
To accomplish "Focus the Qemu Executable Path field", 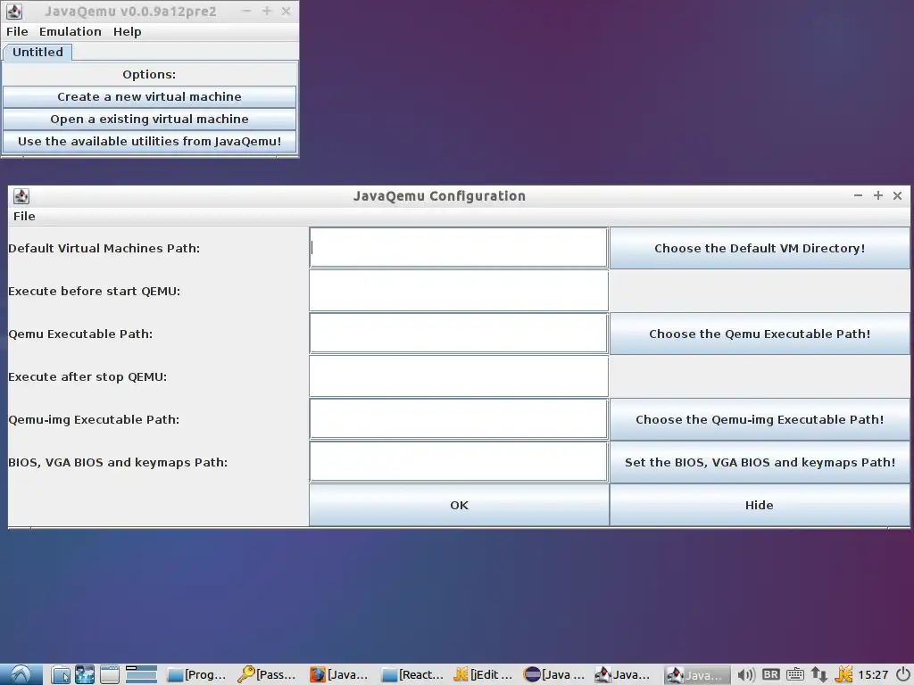I will (x=459, y=334).
